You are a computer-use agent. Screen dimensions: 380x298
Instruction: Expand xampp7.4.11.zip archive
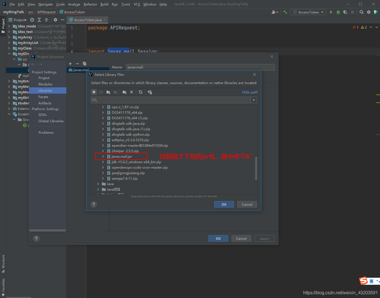tap(103, 179)
